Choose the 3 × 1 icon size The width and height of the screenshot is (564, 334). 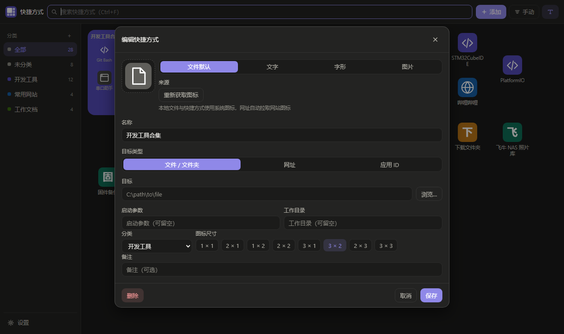(309, 246)
